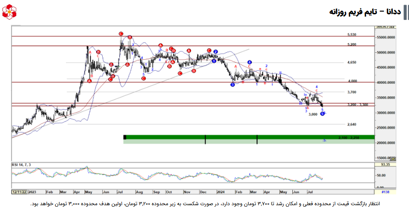Click the 2,640 support level label

click(x=352, y=124)
